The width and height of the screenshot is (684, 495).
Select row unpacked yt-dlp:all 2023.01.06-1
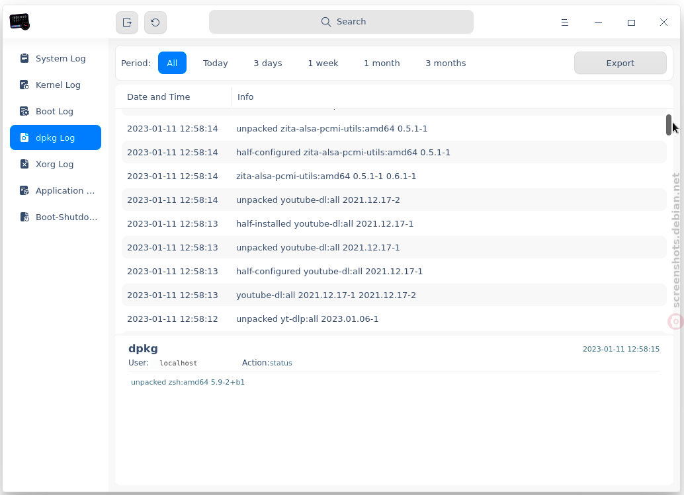coord(394,319)
